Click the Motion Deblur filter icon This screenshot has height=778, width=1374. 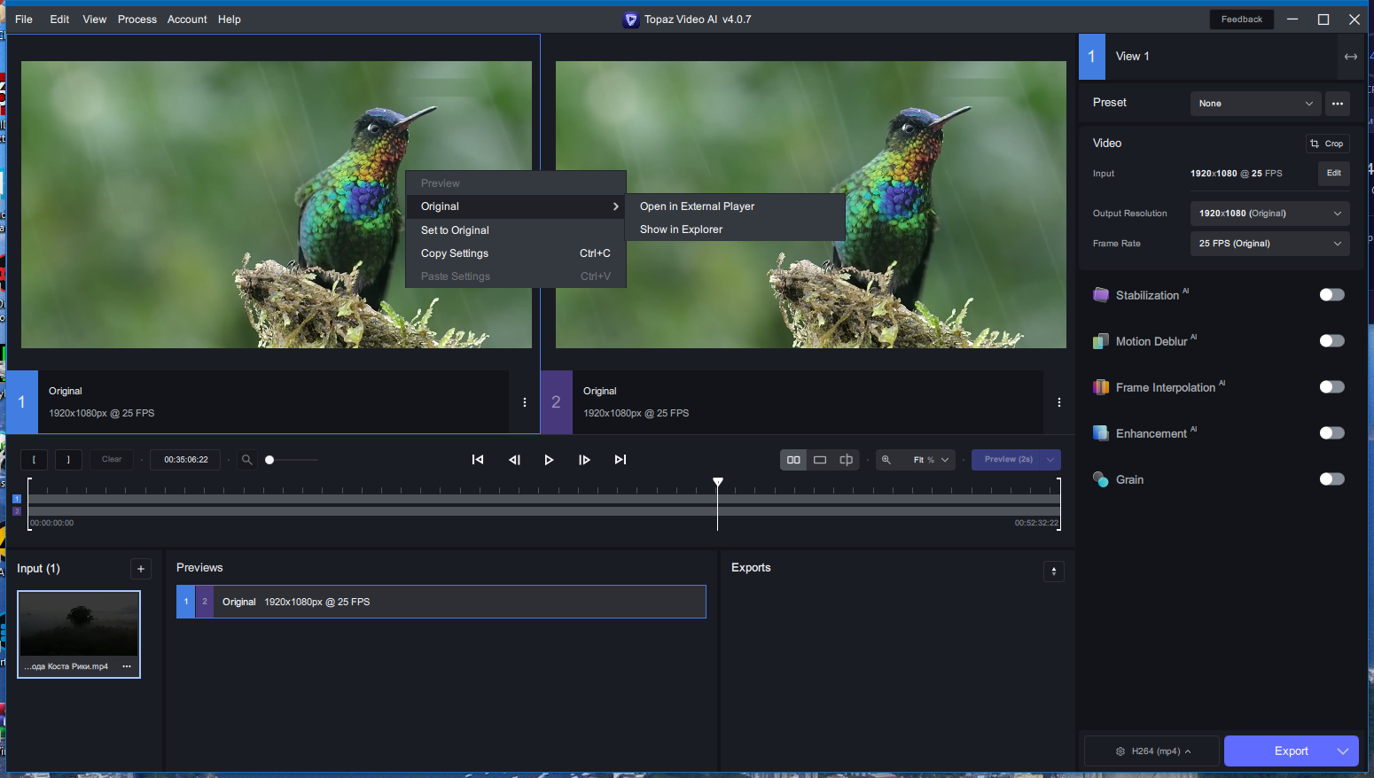(x=1101, y=341)
